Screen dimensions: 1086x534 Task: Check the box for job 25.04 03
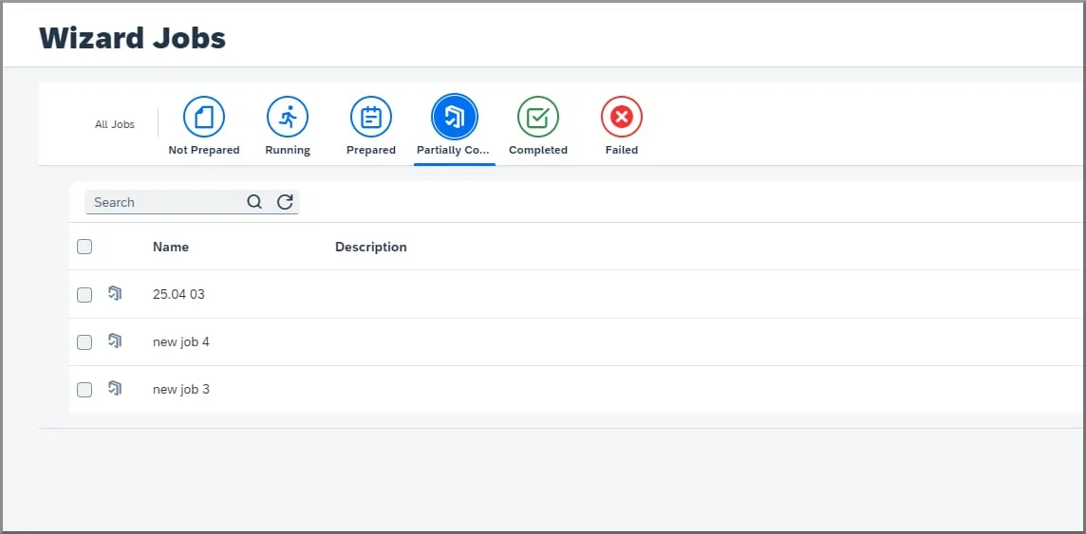tap(84, 295)
